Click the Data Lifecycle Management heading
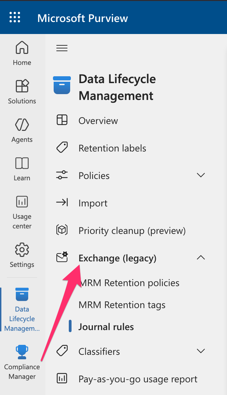 (117, 87)
